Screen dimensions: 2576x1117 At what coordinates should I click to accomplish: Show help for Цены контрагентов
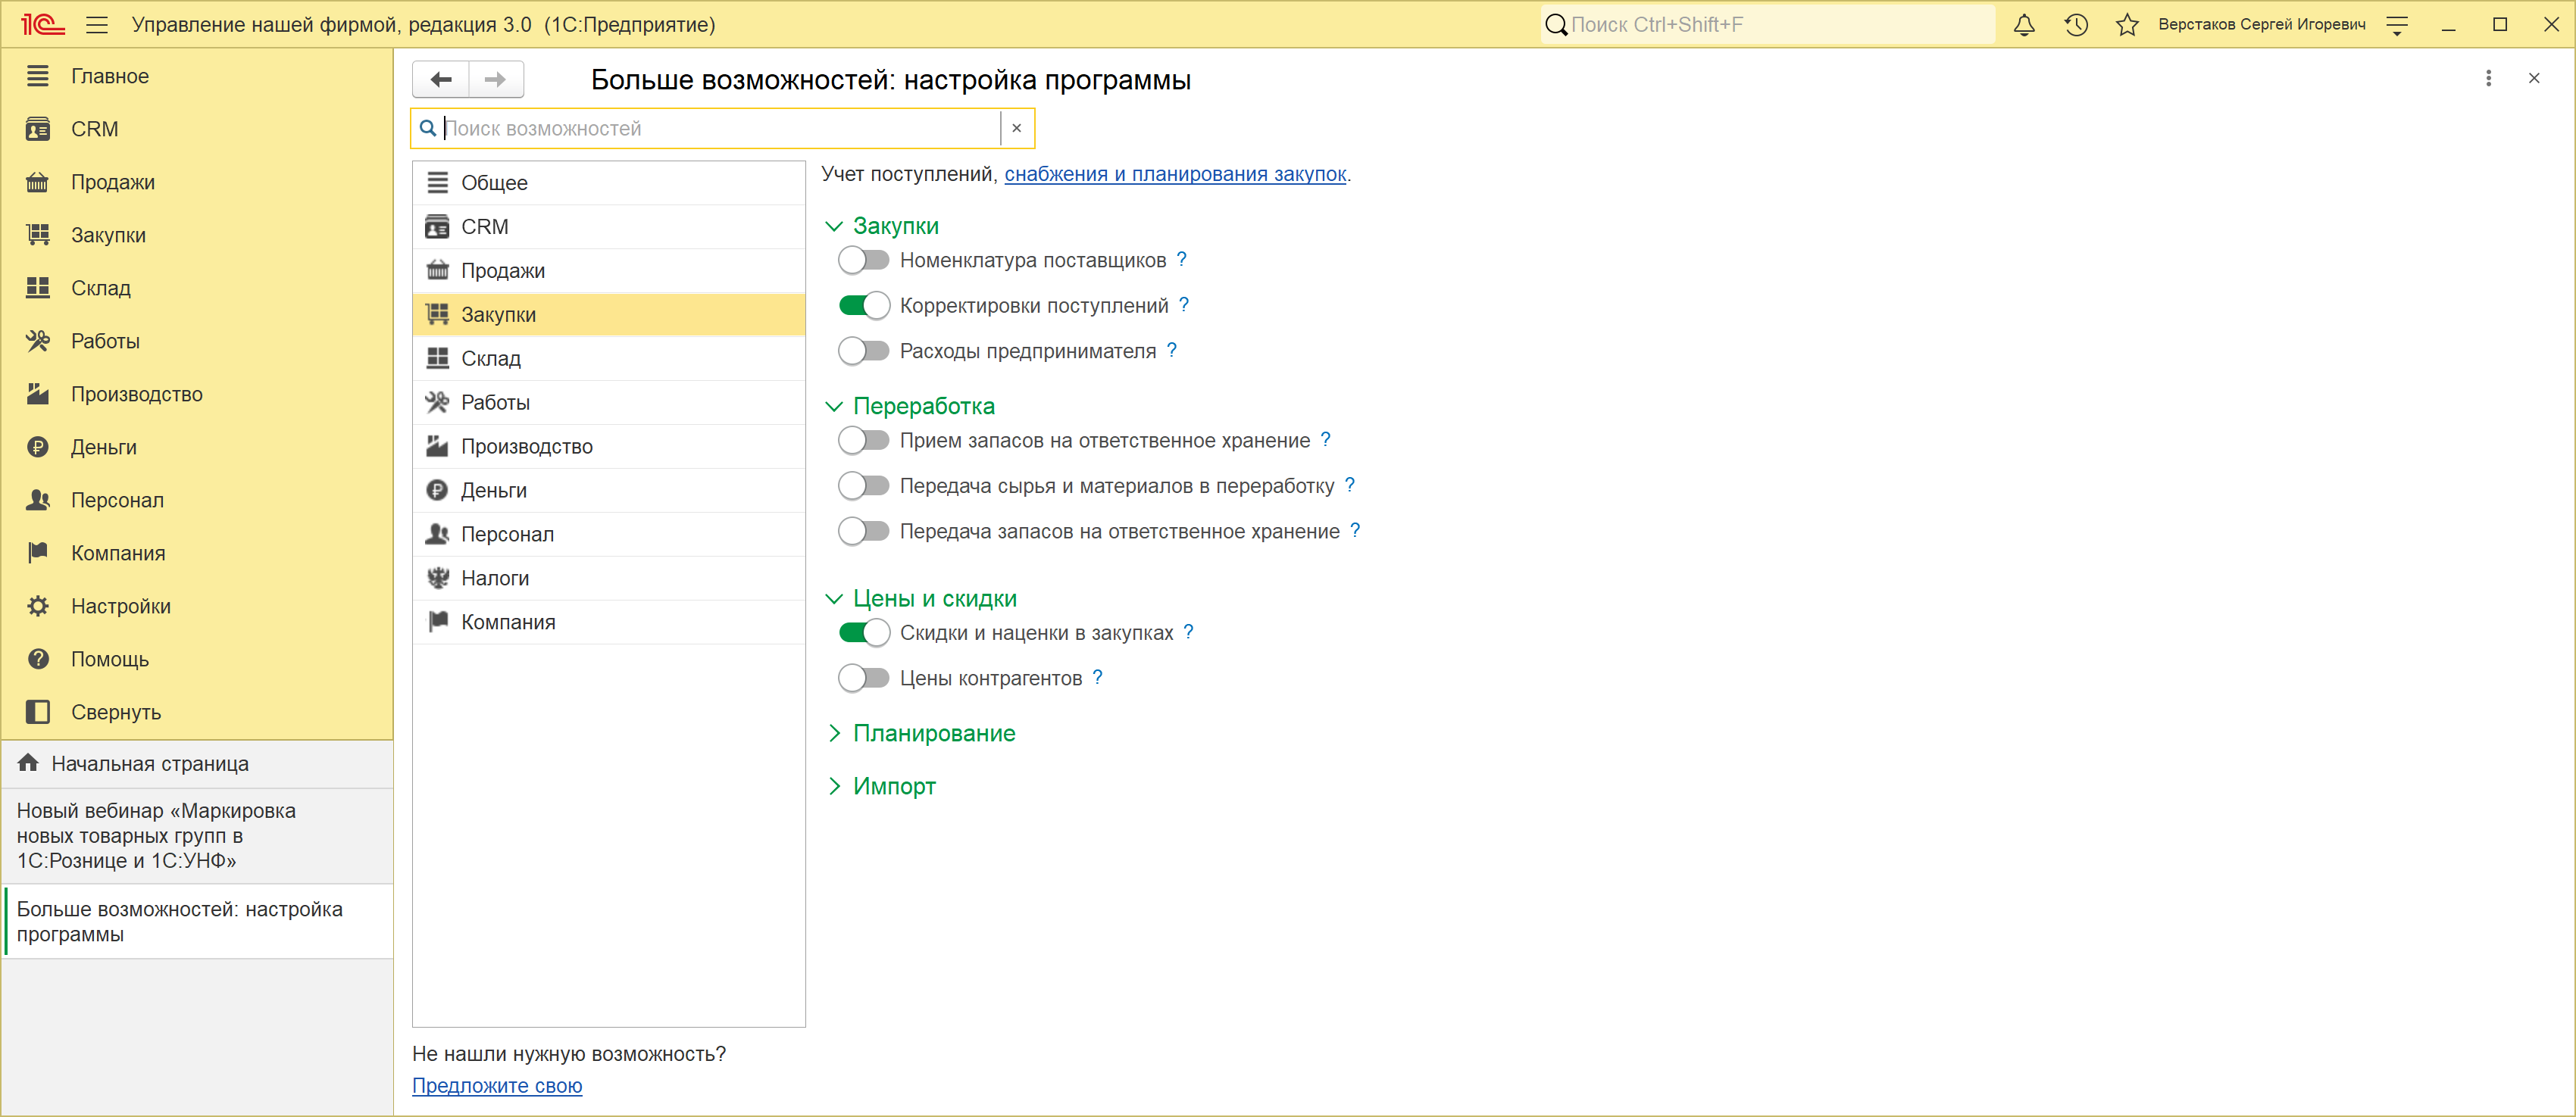(x=1097, y=677)
